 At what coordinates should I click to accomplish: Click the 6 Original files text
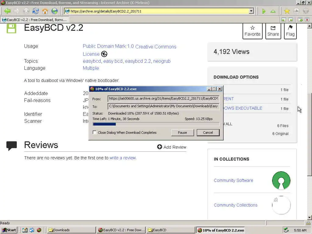(280, 133)
